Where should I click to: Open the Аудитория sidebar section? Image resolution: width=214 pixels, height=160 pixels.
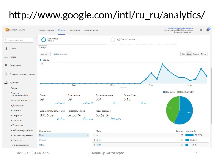(15, 83)
